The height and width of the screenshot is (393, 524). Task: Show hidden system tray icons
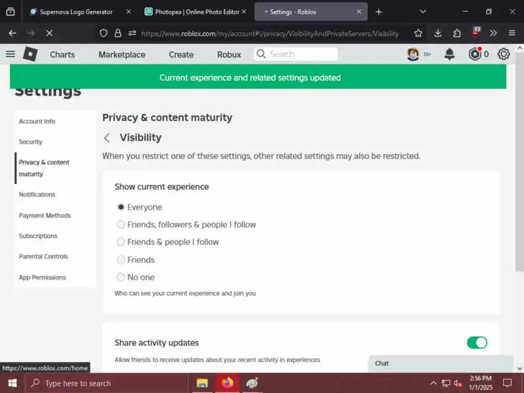[433, 383]
